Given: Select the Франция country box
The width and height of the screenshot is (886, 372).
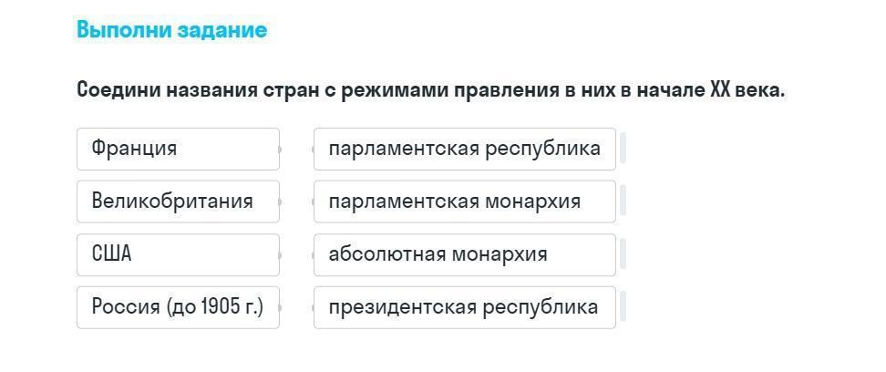Looking at the screenshot, I should point(178,149).
